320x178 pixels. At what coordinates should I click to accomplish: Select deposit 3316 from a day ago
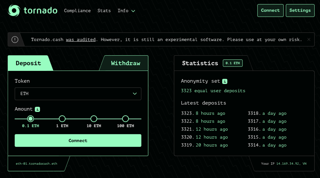click(x=267, y=129)
